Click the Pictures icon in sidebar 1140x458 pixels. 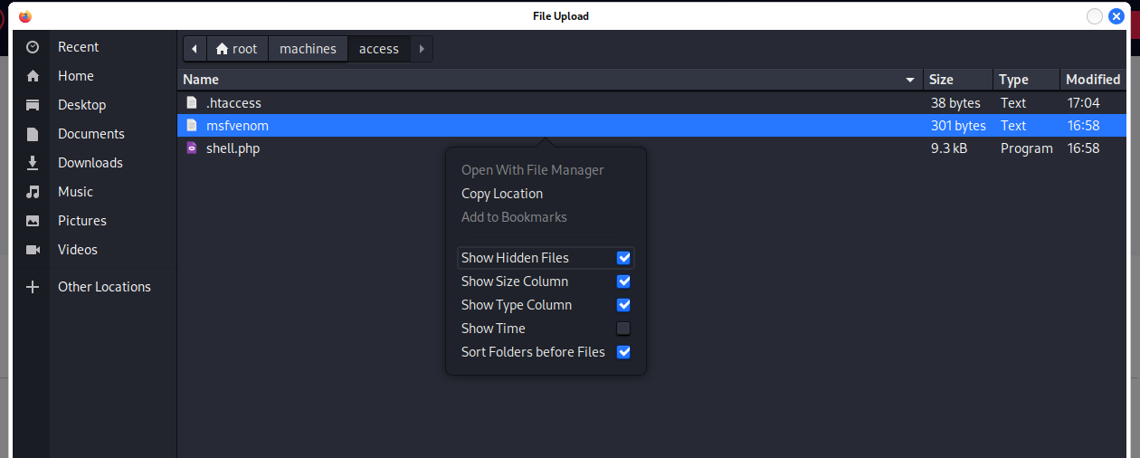pos(33,221)
